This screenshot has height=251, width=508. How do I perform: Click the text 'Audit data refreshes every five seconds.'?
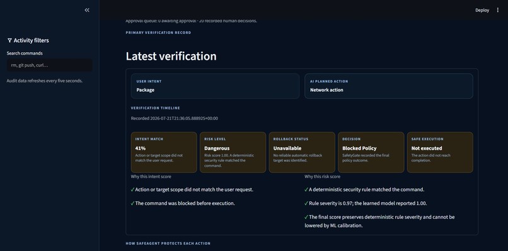click(45, 81)
